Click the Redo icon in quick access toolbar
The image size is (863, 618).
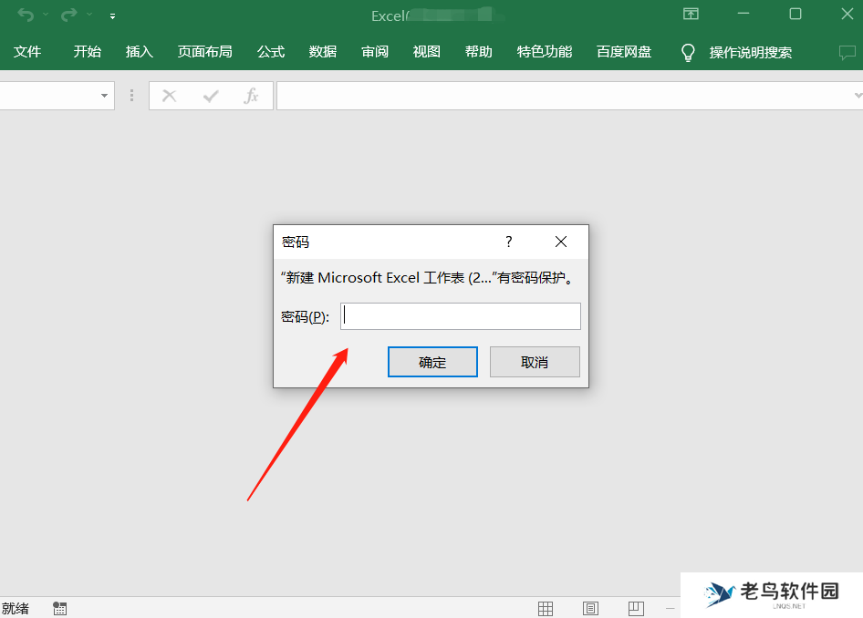point(68,14)
